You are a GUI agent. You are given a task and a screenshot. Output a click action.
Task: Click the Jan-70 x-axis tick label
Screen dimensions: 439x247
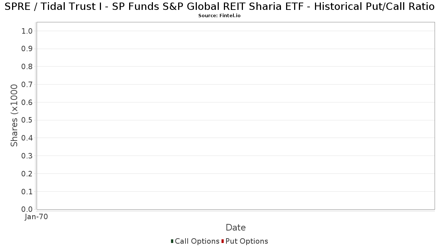(36, 217)
